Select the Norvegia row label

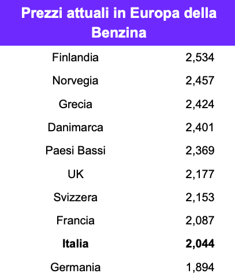pyautogui.click(x=76, y=80)
